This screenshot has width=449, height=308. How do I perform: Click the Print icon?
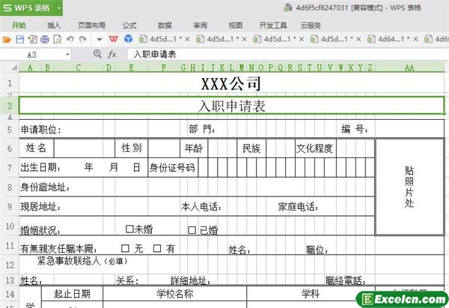coord(45,39)
